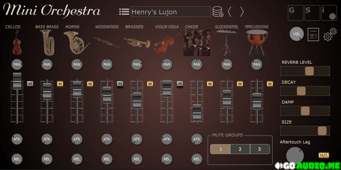
Task: Click the S logo box
Action: [x=312, y=13]
